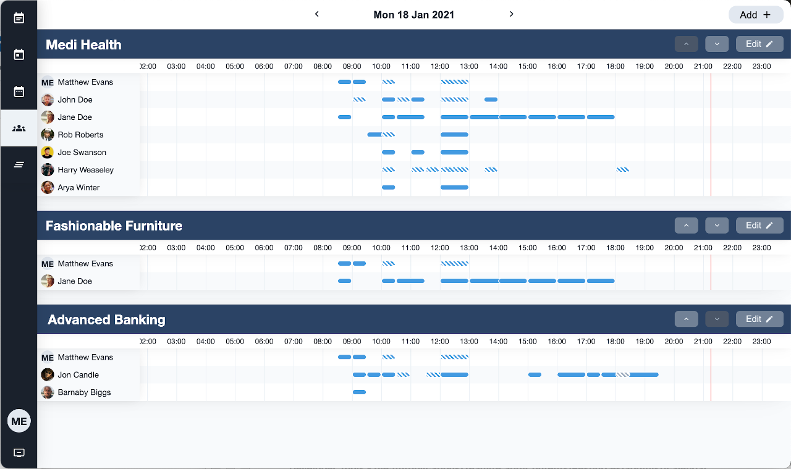Click John Doe's profile picture
Viewport: 791px width, 469px height.
[48, 99]
